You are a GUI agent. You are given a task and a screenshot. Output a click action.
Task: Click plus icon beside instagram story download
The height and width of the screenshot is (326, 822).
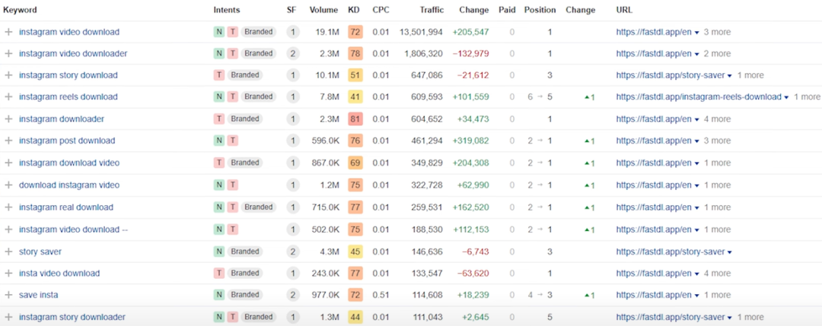click(x=8, y=75)
